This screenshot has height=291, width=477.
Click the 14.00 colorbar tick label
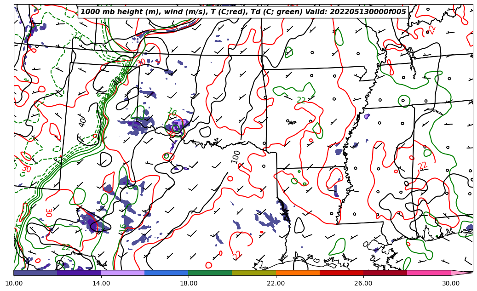pos(101,283)
